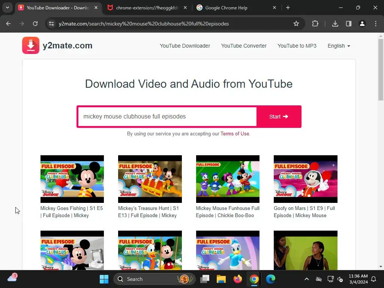Click scrollbar down arrow at page bottom

tap(381, 267)
